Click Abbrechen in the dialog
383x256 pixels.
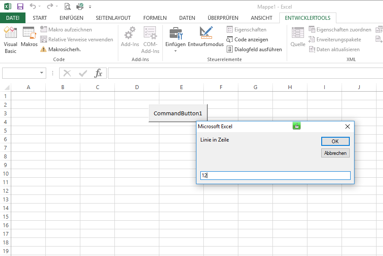pyautogui.click(x=335, y=153)
